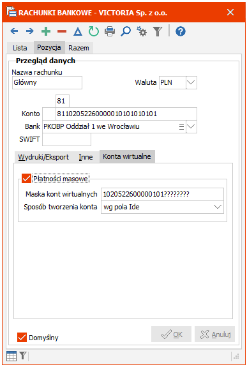Print using the printer icon
The width and height of the screenshot is (247, 367).
coord(110,31)
